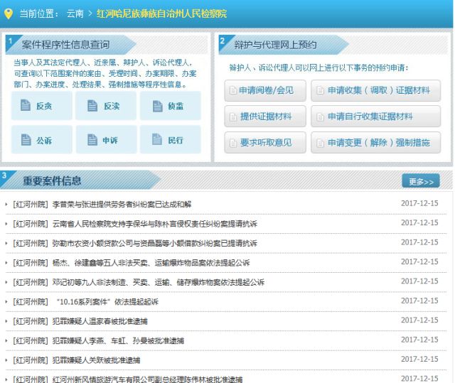This screenshot has height=383, width=455.
Task: Open 杨杰、徐建鑫等五人 case item
Action: point(151,263)
